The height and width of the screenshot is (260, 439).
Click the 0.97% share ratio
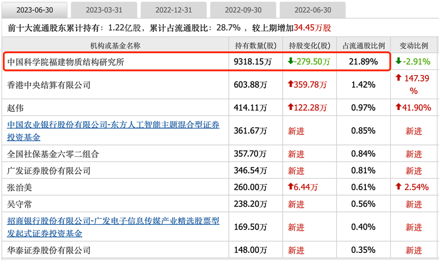(363, 107)
